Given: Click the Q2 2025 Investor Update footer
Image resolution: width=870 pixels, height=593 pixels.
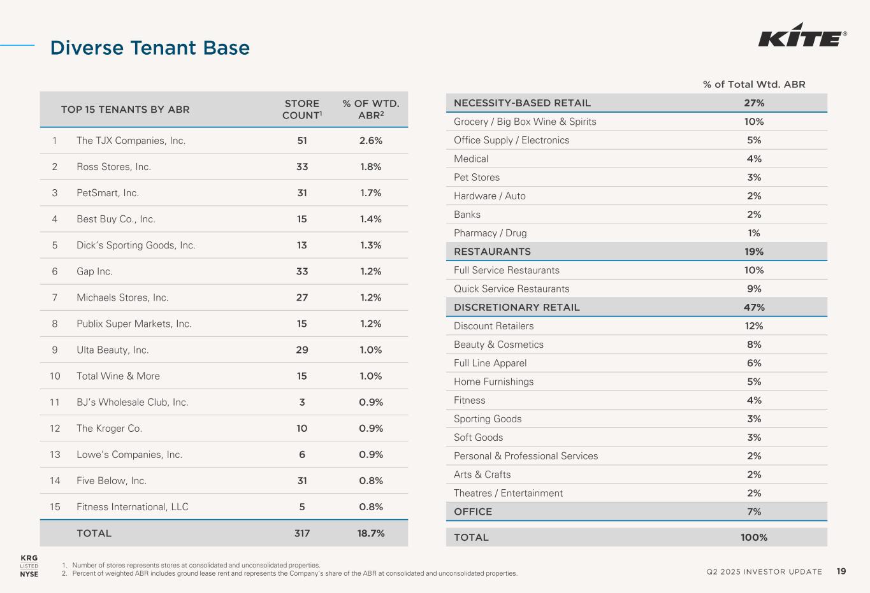Looking at the screenshot, I should (x=764, y=572).
